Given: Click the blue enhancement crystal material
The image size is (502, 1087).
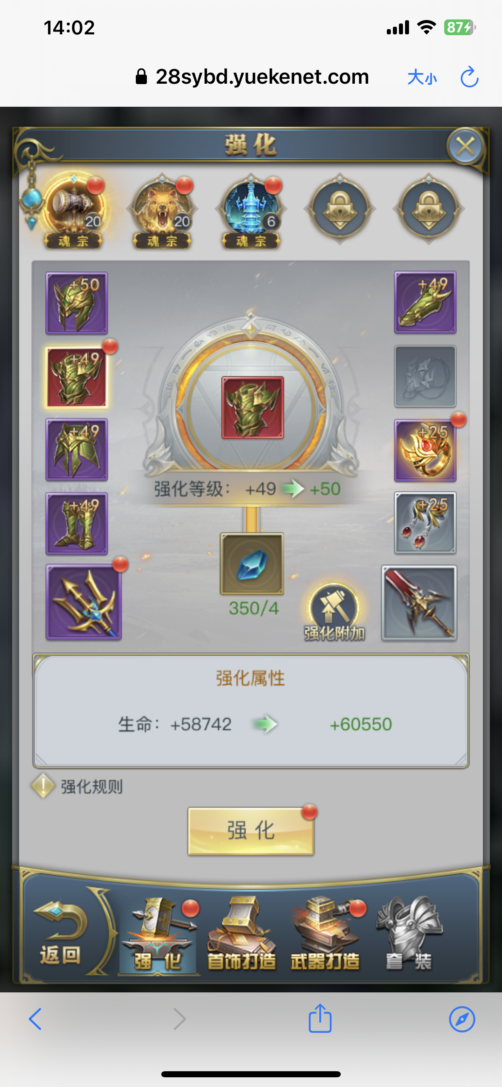Looking at the screenshot, I should 252,564.
